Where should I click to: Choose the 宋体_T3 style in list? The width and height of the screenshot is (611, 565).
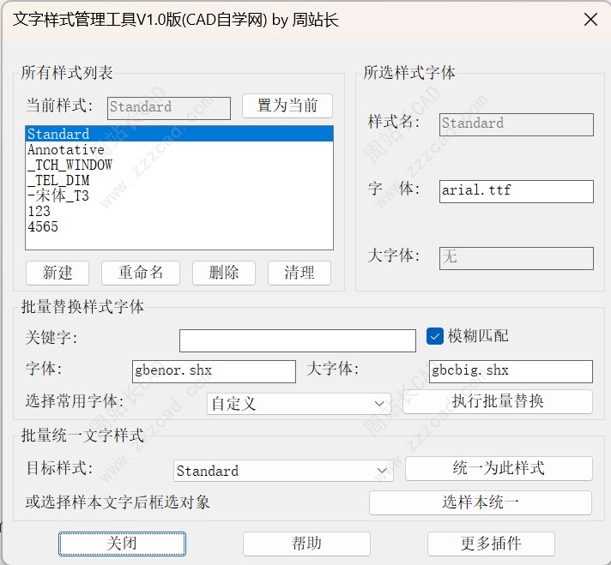[x=57, y=195]
